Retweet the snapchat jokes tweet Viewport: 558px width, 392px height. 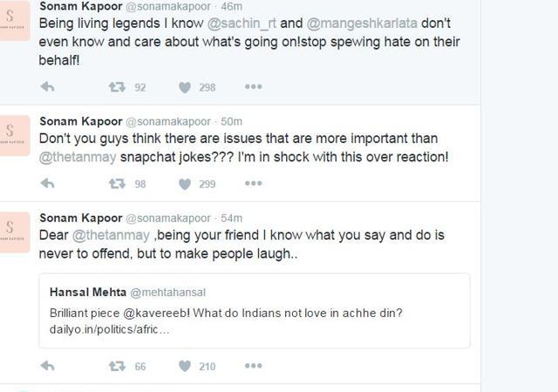[x=117, y=184]
